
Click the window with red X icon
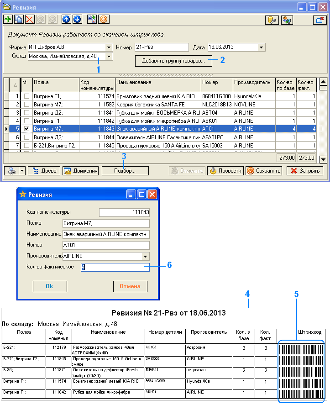point(320,20)
